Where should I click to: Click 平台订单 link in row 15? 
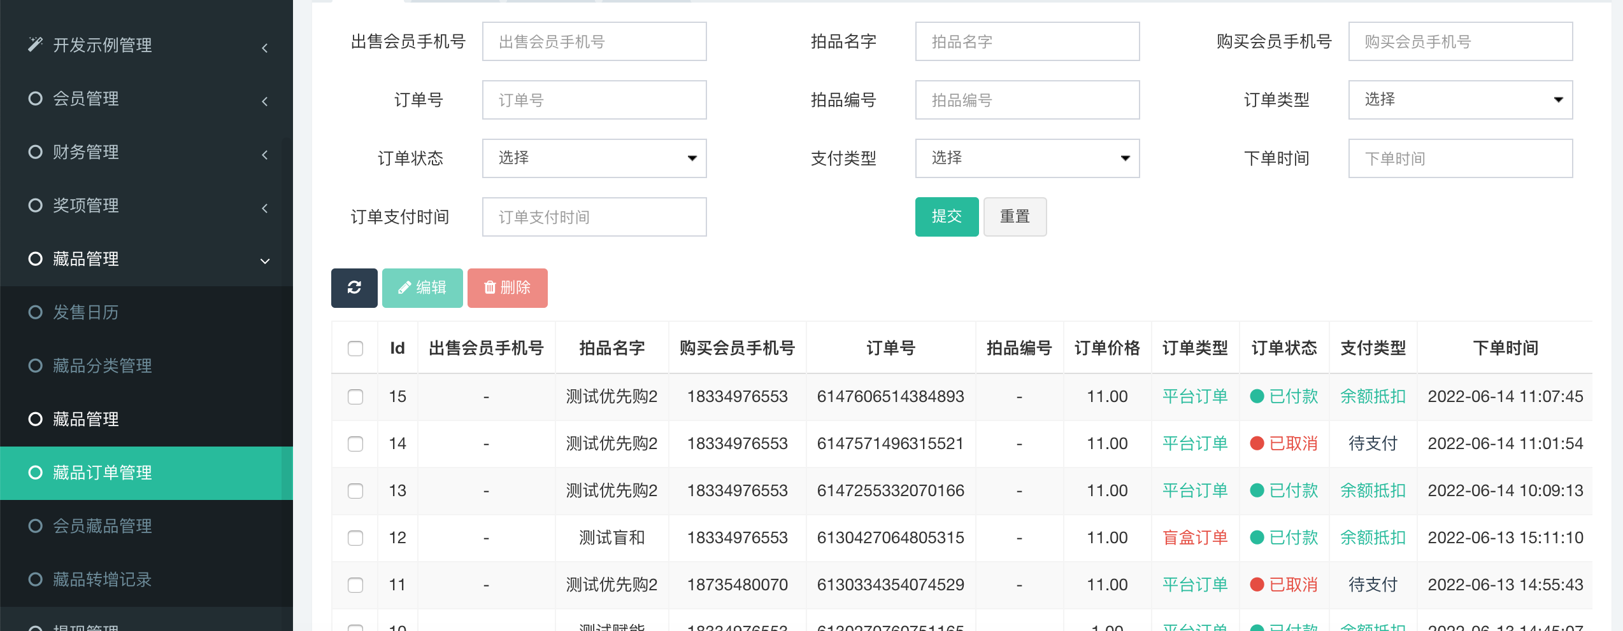tap(1195, 396)
